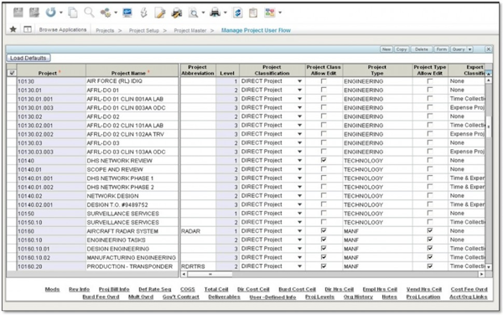Click the Query button
This screenshot has width=503, height=315.
[x=459, y=49]
